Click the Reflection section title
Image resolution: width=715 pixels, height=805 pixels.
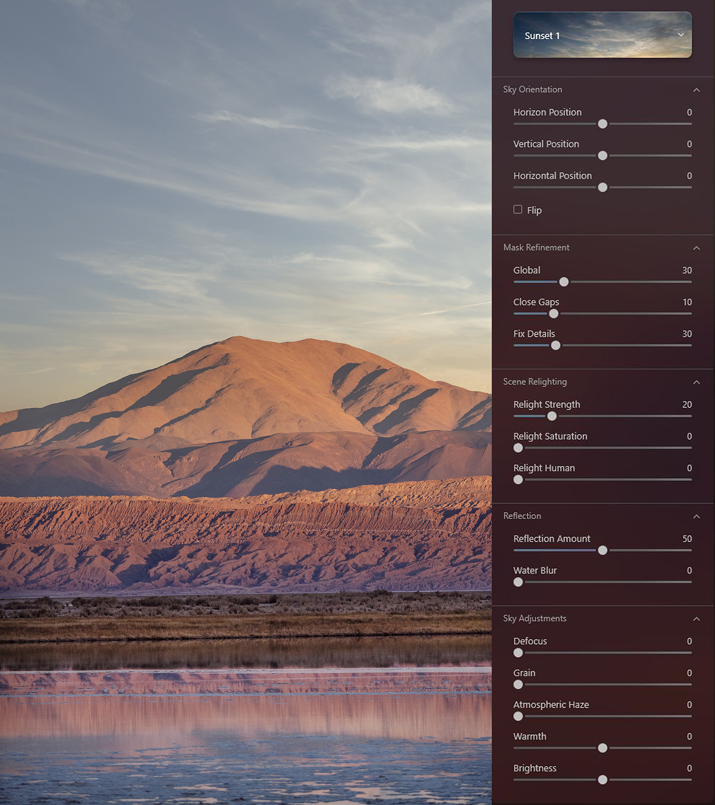click(522, 516)
